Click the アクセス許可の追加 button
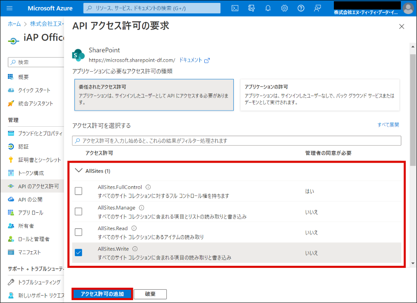This screenshot has width=417, height=303. (x=103, y=294)
